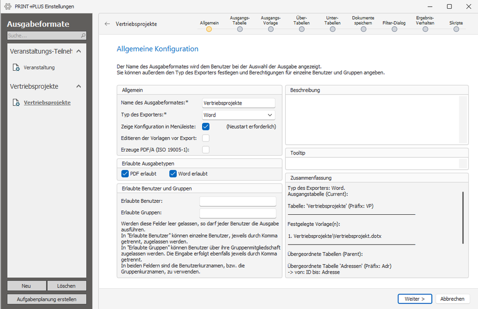Viewport: 478px width, 309px height.
Task: Click Aufgabenplanung erstellen button
Action: click(47, 299)
